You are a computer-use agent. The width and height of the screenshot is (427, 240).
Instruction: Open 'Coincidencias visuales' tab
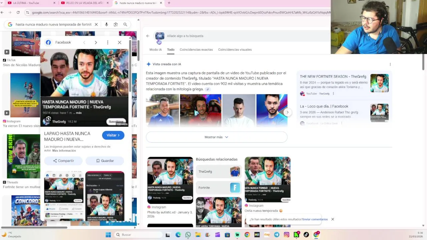(x=235, y=50)
